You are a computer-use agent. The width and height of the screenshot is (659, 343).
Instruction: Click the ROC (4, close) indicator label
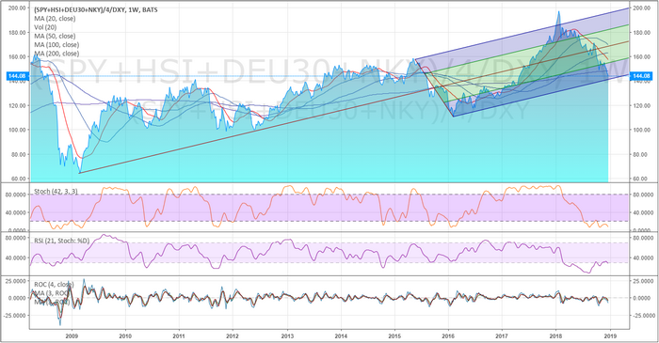click(x=54, y=285)
